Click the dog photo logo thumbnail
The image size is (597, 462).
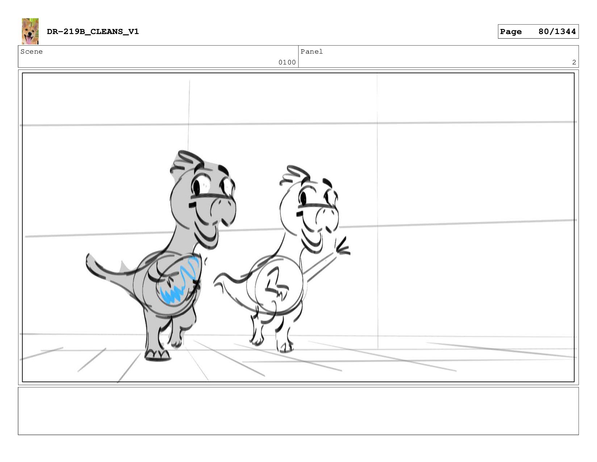pos(30,31)
